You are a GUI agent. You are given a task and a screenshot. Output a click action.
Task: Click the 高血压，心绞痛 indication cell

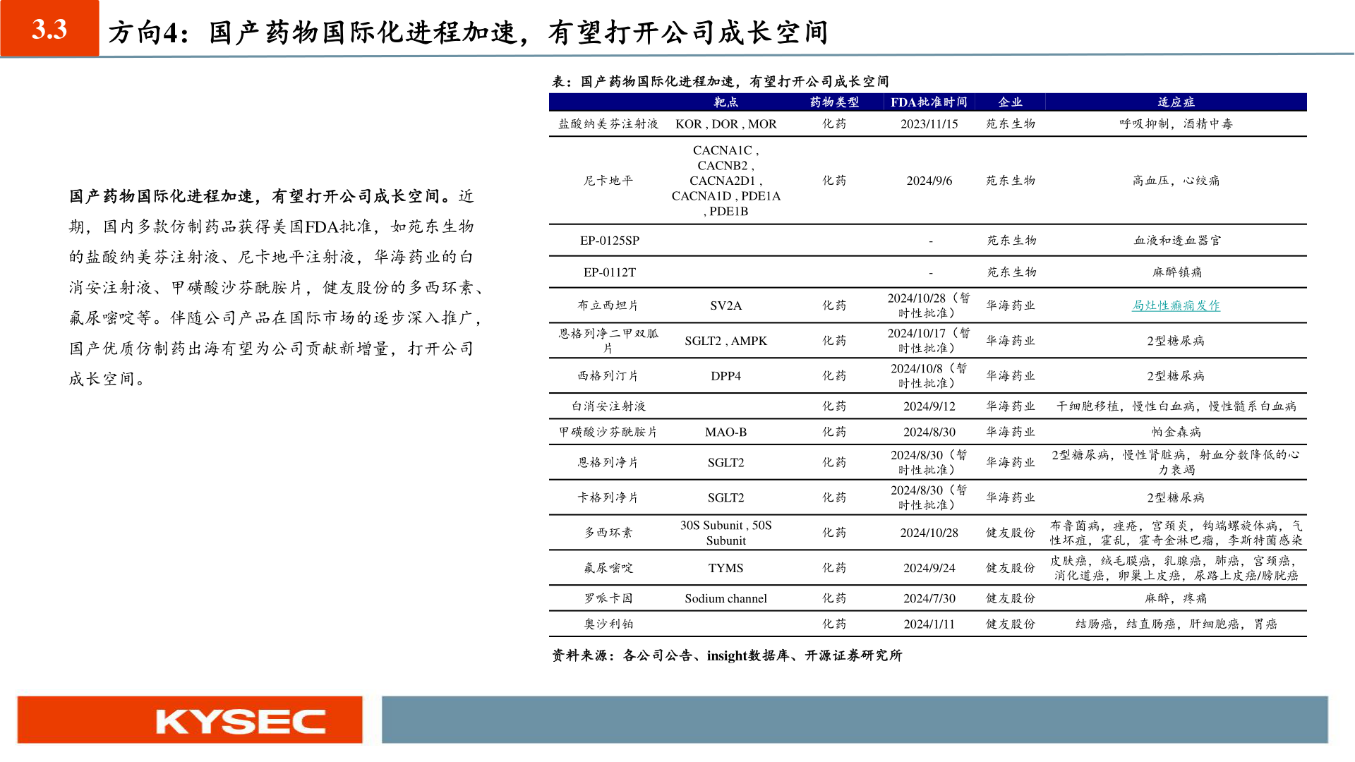coord(1176,181)
